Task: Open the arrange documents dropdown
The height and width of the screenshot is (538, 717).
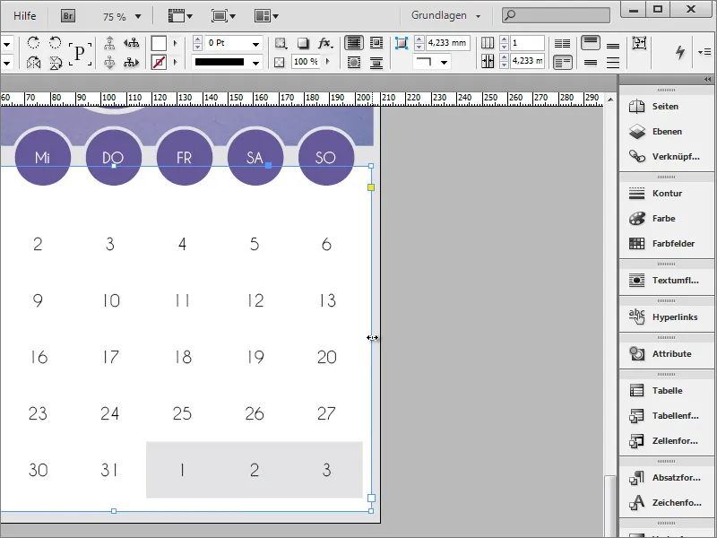Action: click(266, 16)
